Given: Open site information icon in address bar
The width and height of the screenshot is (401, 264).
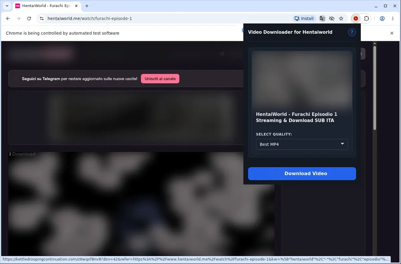Looking at the screenshot, I should 41,19.
